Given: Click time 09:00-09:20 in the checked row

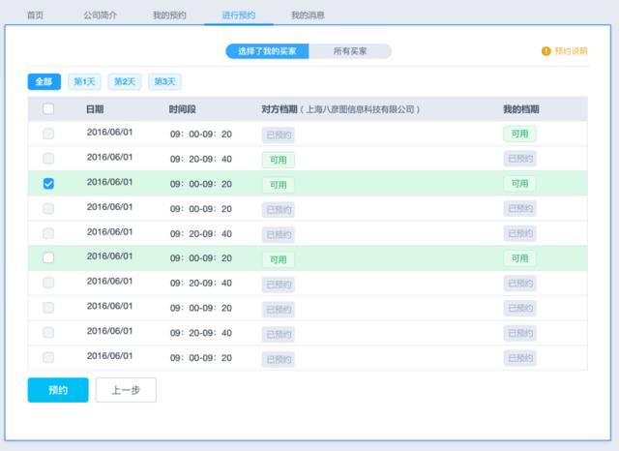Looking at the screenshot, I should coord(201,184).
